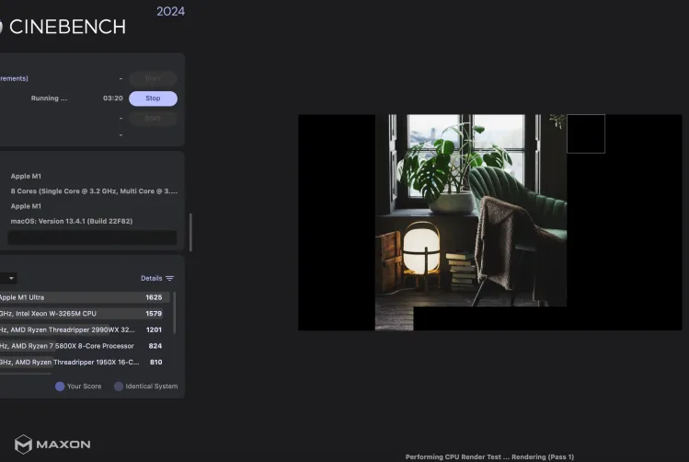The height and width of the screenshot is (462, 689).
Task: Click the 03:20 elapsed time
Action: pos(113,98)
